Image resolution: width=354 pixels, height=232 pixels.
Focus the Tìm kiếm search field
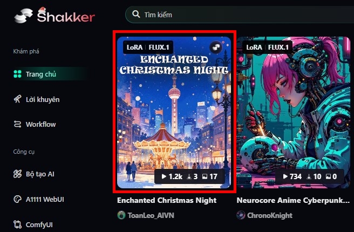239,15
